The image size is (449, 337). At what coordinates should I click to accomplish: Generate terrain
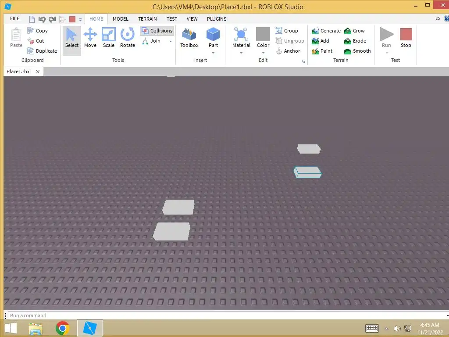tap(326, 31)
